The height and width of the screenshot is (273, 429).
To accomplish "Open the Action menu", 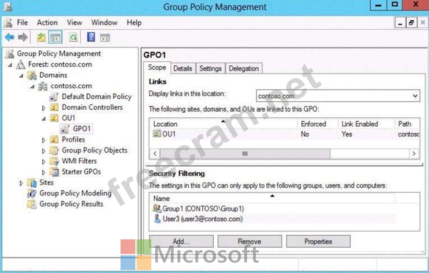I will point(47,22).
